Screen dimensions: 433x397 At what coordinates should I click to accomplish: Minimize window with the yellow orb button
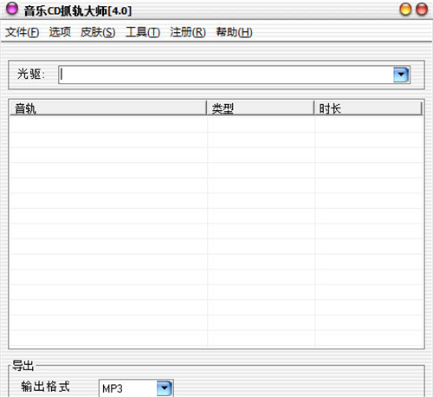405,10
